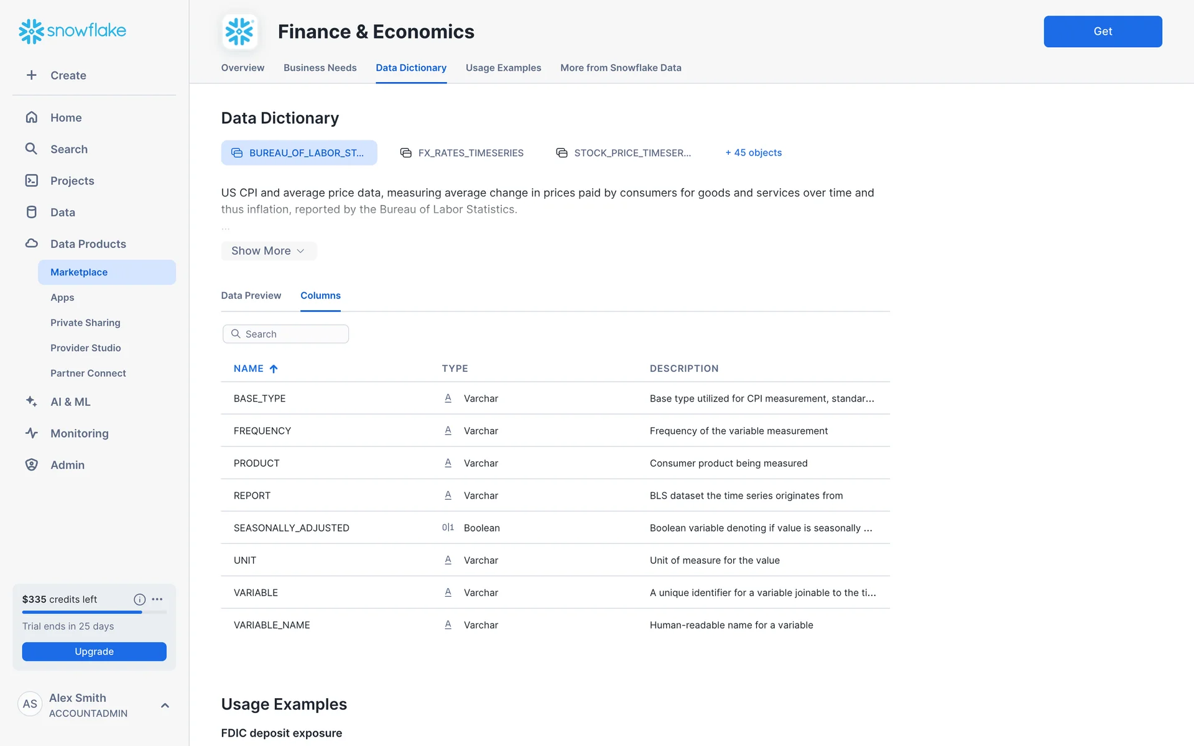Open AI & ML sparkle icon

(31, 402)
